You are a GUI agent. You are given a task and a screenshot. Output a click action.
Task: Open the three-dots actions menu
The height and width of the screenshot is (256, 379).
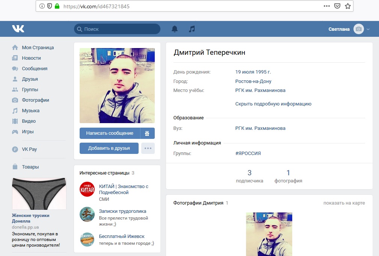coord(148,148)
